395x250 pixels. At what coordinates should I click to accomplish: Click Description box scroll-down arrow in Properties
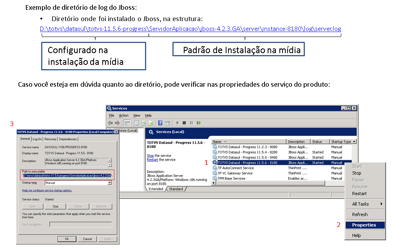[110, 165]
